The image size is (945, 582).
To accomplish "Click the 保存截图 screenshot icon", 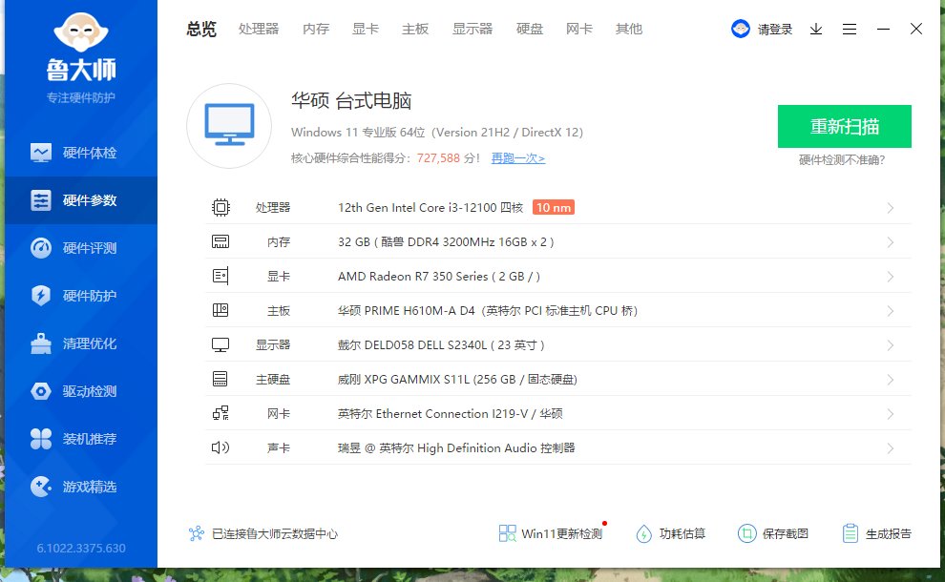I will pos(746,533).
